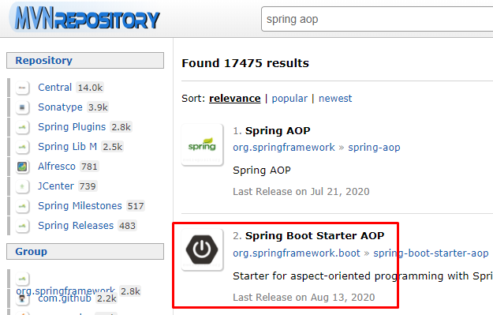Screen dimensions: 493x315
Task: Open the Spring AOP logo thumbnail
Action: (202, 145)
